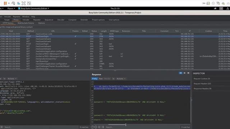This screenshot has width=230, height=129.
Task: Switch to the Target tab
Action: pos(7,20)
